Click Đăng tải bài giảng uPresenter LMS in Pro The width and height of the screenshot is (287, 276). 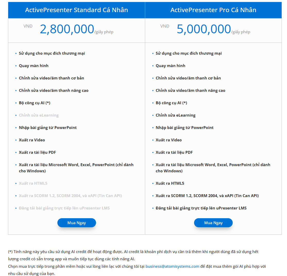tap(201, 208)
